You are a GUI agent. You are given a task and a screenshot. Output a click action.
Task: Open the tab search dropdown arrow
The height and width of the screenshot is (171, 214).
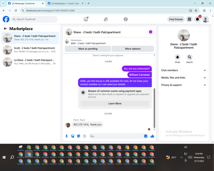click(3, 3)
